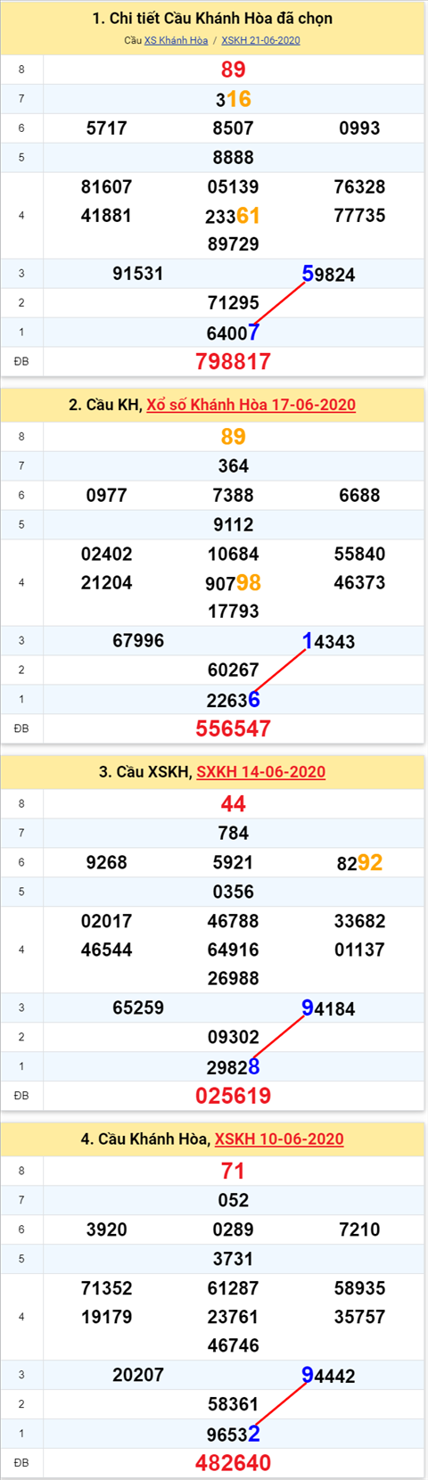
Task: Click prize eight number 71
Action: click(x=233, y=1171)
